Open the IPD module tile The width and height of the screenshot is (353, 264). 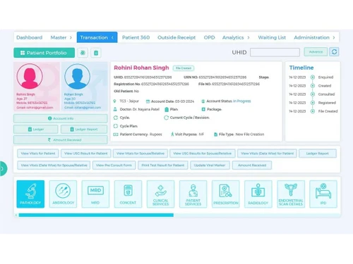[x=323, y=194]
